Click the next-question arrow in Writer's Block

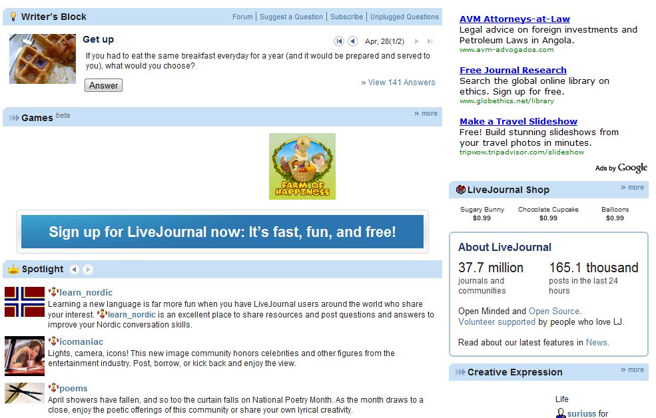(x=417, y=41)
